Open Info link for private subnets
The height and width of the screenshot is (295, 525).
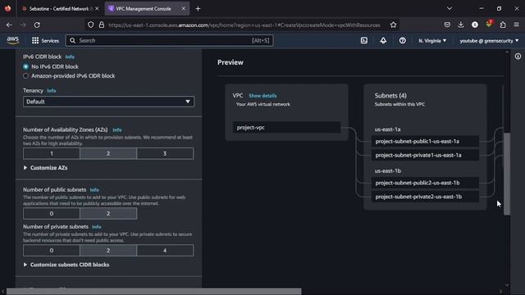97,227
